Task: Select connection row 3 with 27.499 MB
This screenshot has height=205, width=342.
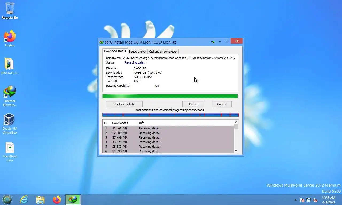Action: click(x=168, y=137)
